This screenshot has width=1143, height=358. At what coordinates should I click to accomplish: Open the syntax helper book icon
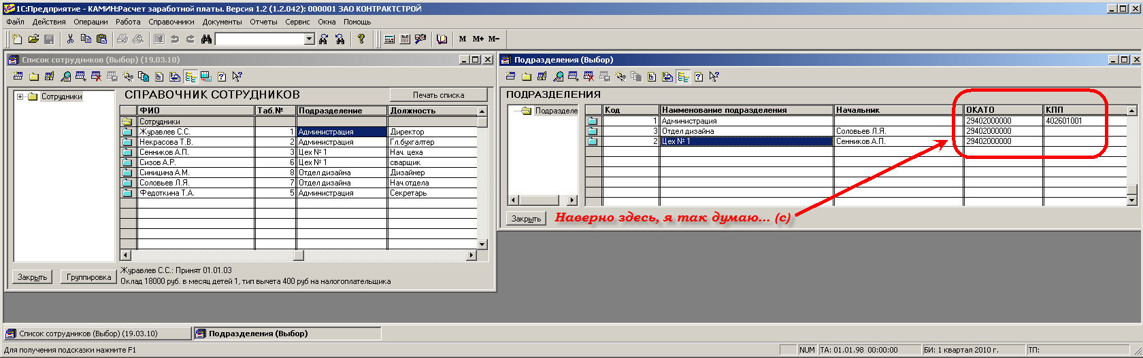pyautogui.click(x=442, y=39)
